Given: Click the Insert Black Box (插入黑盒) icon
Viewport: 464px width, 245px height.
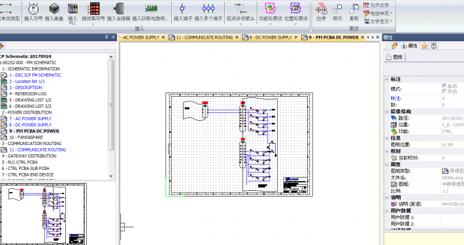Looking at the screenshot, I should 54,9.
